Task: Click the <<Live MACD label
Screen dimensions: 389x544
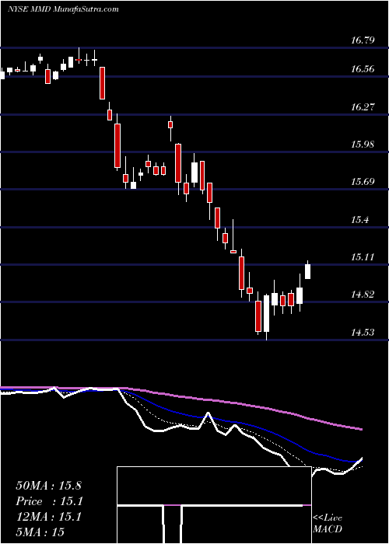Action: pos(328,523)
